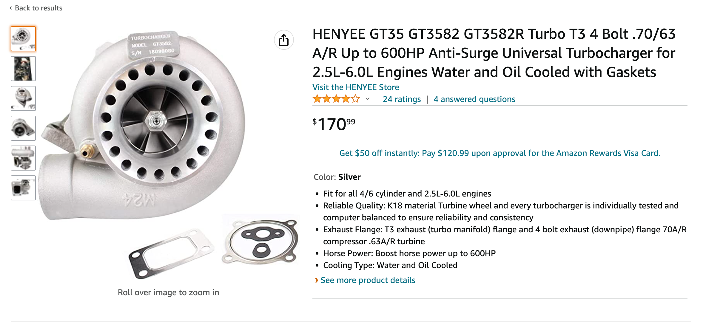This screenshot has height=331, width=703.
Task: Visit the HENYEE Store
Action: pyautogui.click(x=355, y=87)
